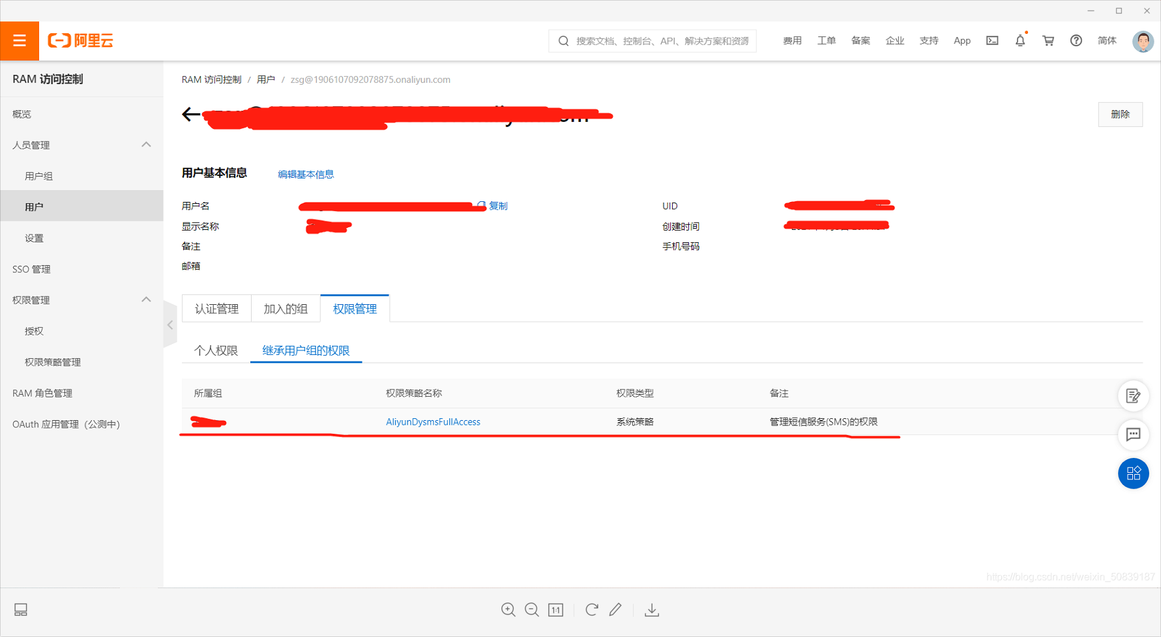The width and height of the screenshot is (1161, 637).
Task: Click the 编辑基本信息 link
Action: (x=306, y=174)
